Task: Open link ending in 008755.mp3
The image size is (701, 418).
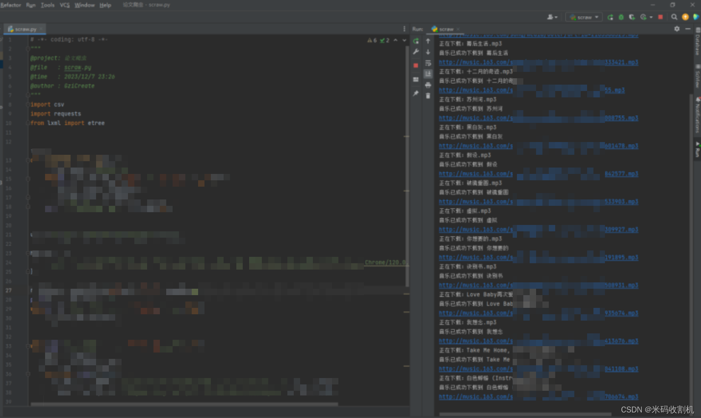Action: (x=538, y=118)
